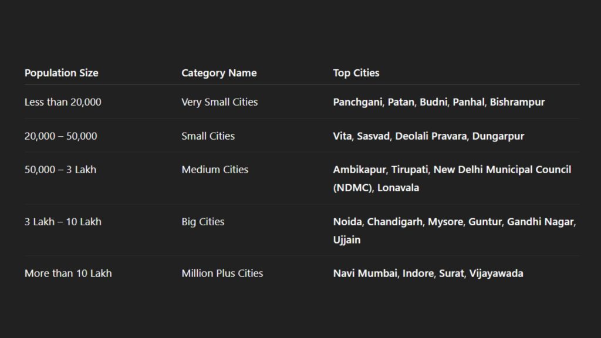This screenshot has width=601, height=338.
Task: Click the Lonavala city name
Action: (x=399, y=188)
